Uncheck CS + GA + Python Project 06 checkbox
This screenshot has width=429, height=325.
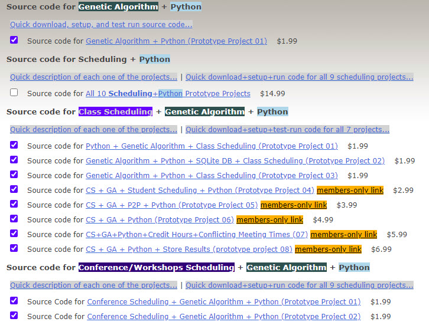click(x=14, y=218)
